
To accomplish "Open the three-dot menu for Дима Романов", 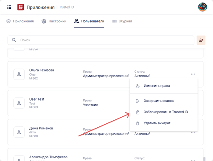I will pyautogui.click(x=193, y=132).
